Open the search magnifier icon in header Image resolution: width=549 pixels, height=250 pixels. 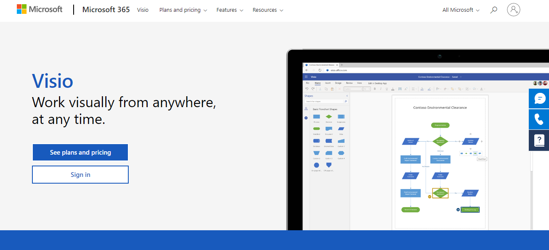click(x=494, y=10)
